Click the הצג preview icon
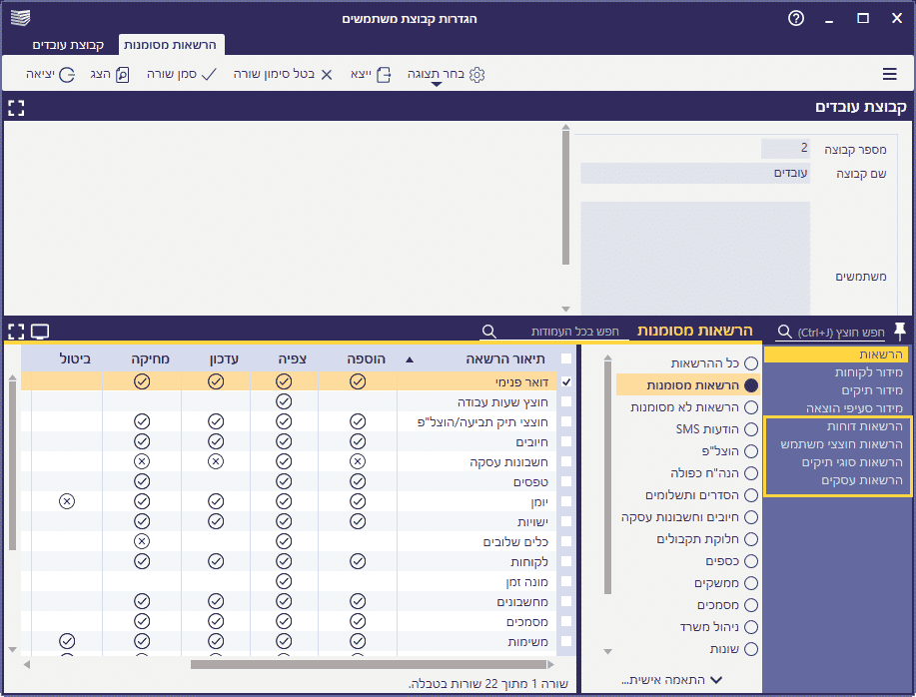This screenshot has width=916, height=697. click(122, 75)
